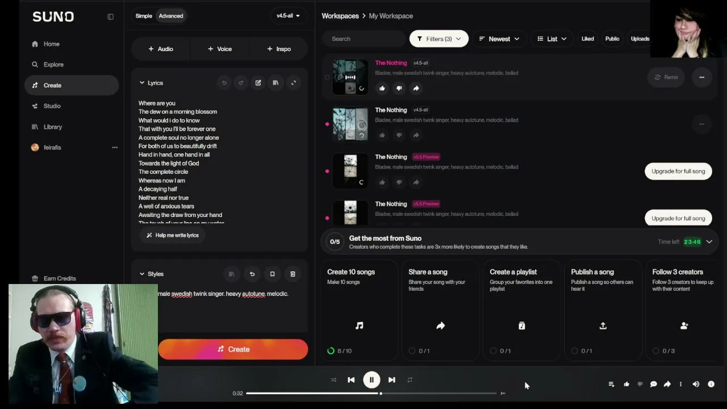727x409 pixels.
Task: Reset the Styles field with undo arrow
Action: (252, 274)
